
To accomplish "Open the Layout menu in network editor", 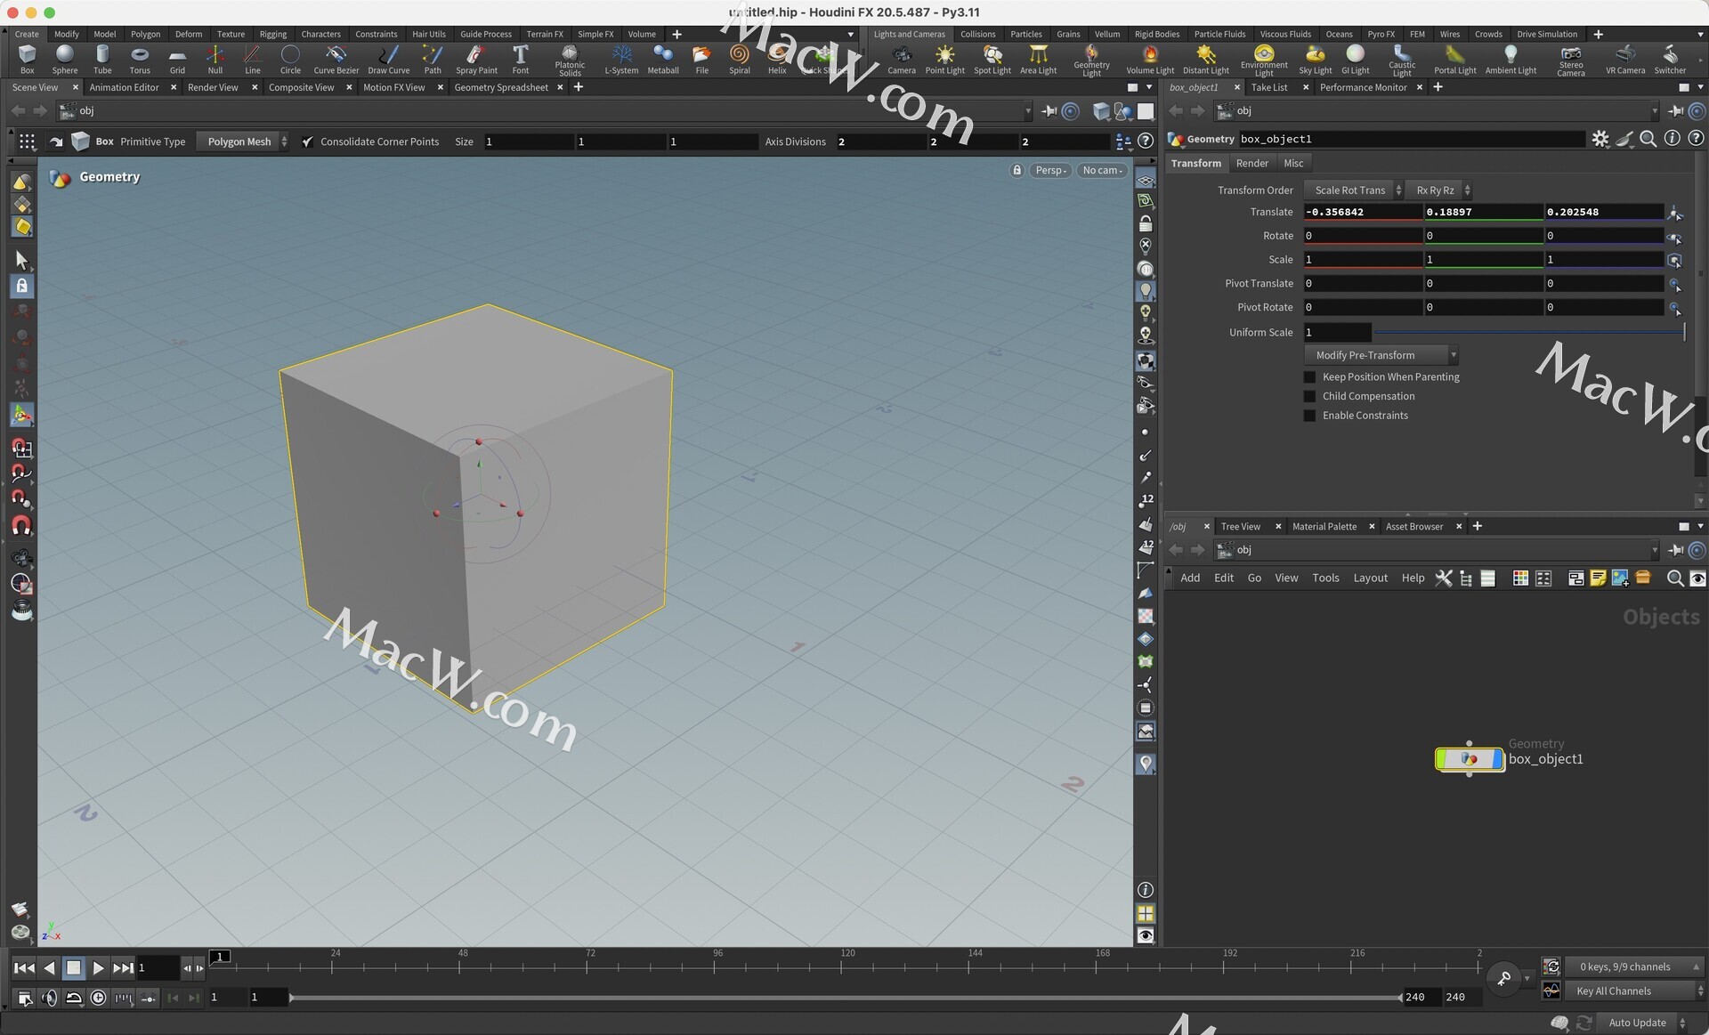I will tap(1370, 578).
